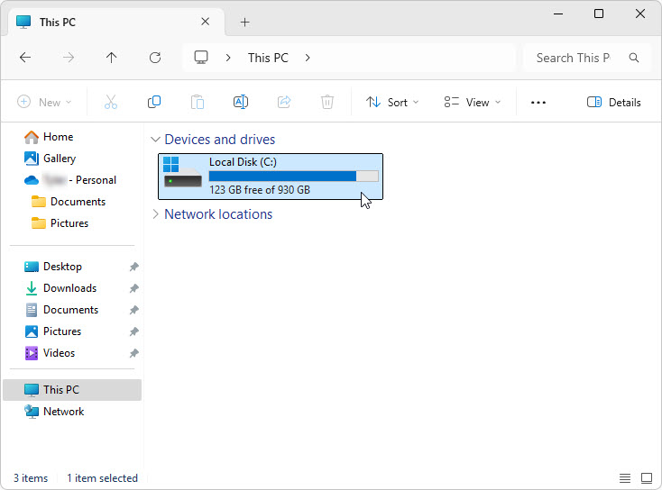Click the Copy icon in toolbar

[154, 102]
